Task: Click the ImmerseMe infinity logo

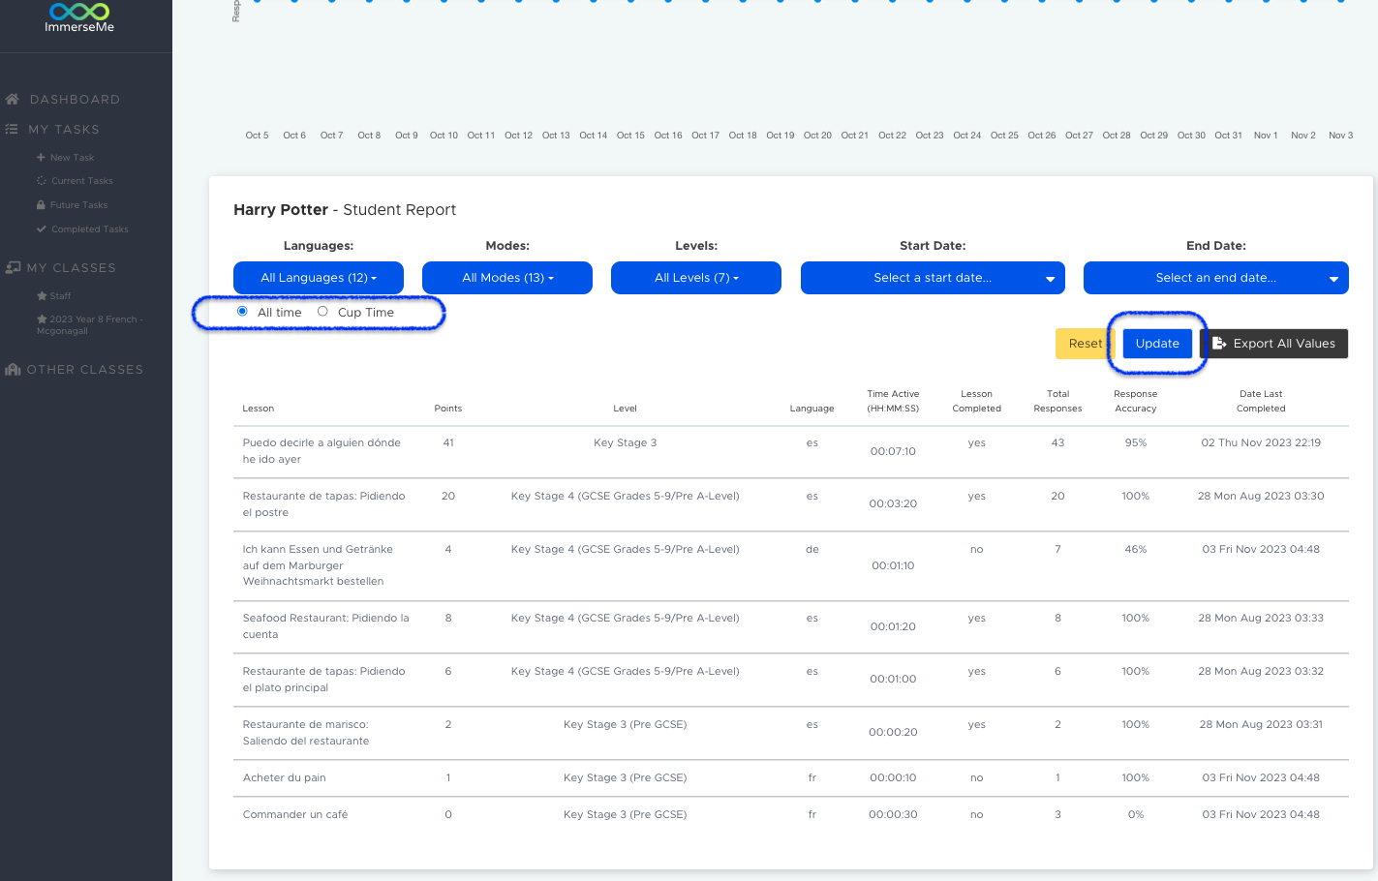Action: [79, 11]
